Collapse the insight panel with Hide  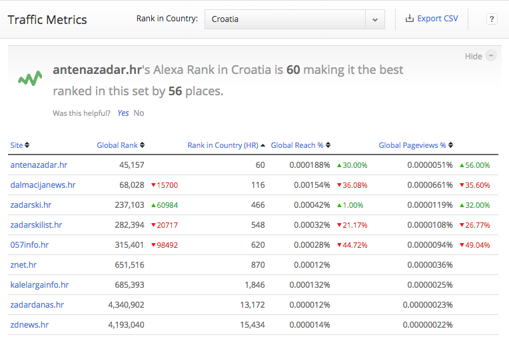click(x=473, y=57)
